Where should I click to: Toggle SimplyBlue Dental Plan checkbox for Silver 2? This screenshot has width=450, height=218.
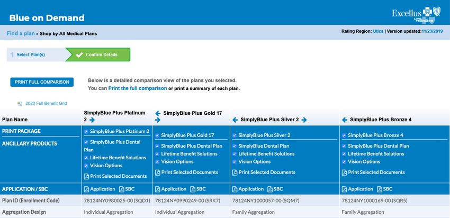[x=235, y=146]
